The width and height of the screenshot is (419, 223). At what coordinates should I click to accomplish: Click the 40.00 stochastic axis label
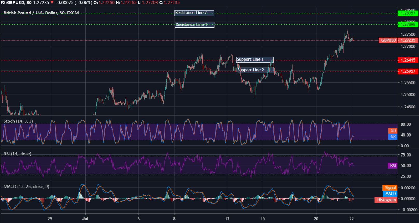click(x=406, y=135)
